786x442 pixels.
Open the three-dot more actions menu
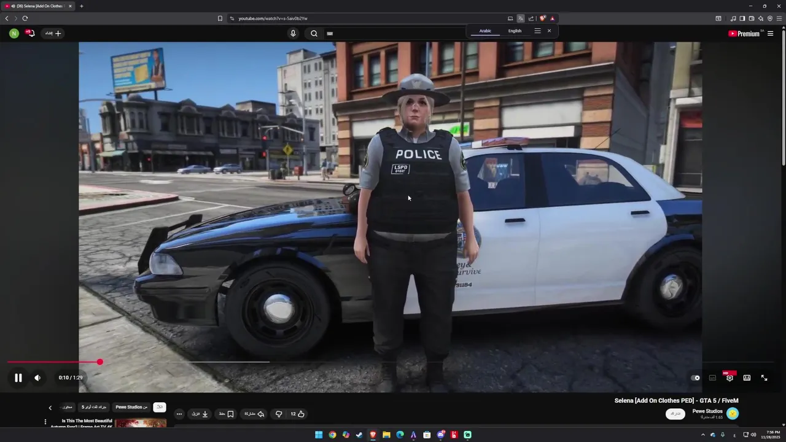(x=179, y=414)
